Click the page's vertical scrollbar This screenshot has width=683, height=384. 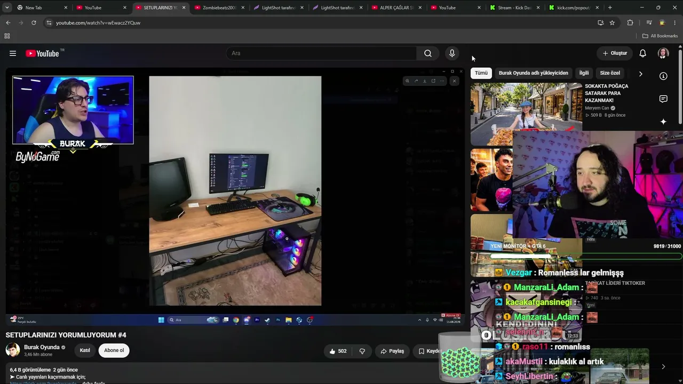click(x=680, y=87)
